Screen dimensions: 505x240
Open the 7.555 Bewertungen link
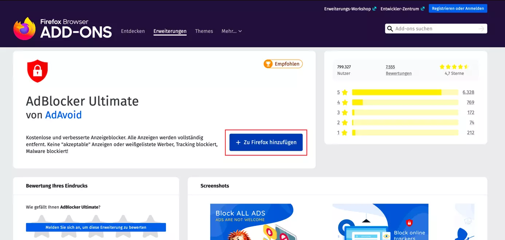tap(399, 70)
